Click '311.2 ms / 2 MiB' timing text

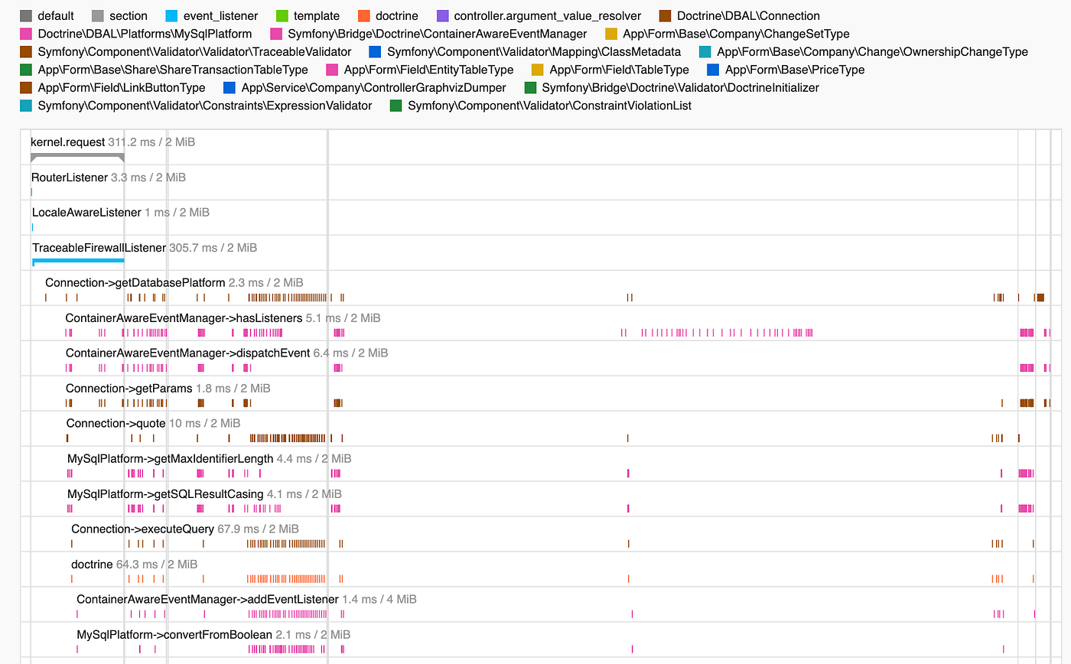coord(151,142)
